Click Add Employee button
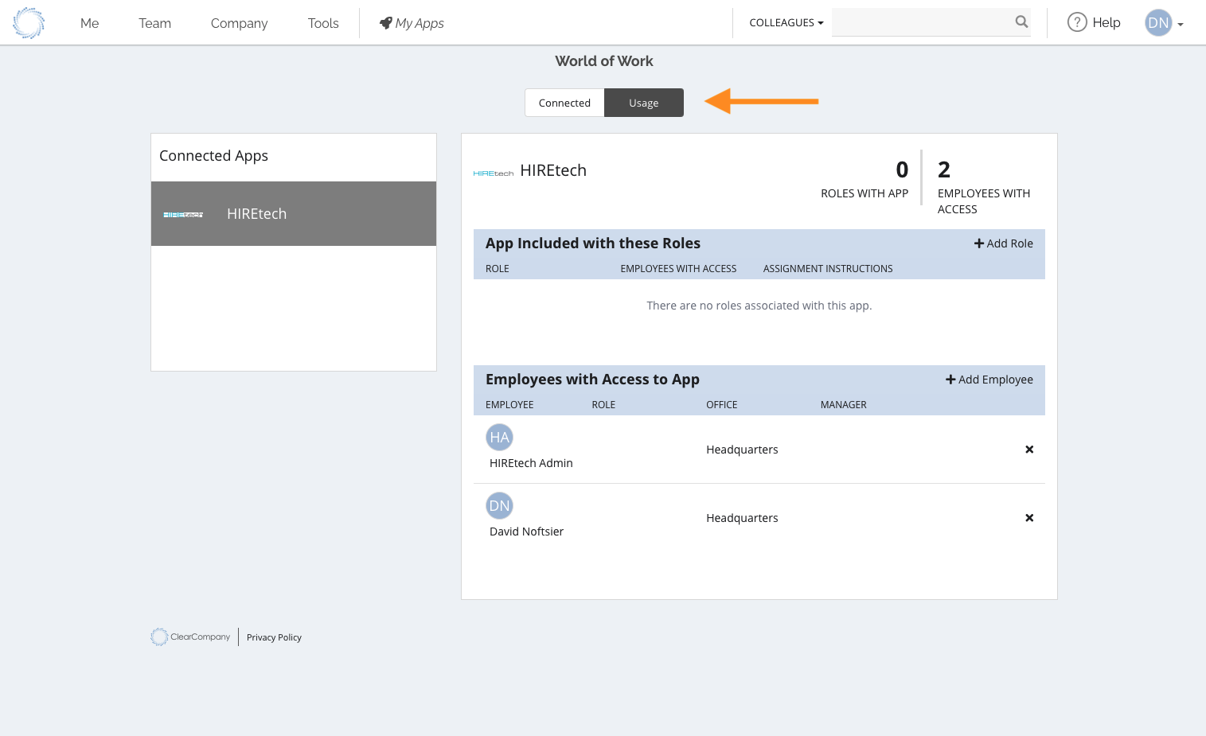This screenshot has width=1206, height=736. click(989, 380)
